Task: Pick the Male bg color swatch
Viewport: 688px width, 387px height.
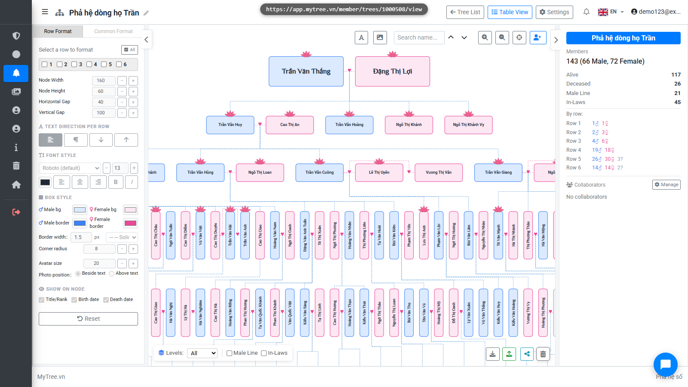Action: tap(80, 210)
